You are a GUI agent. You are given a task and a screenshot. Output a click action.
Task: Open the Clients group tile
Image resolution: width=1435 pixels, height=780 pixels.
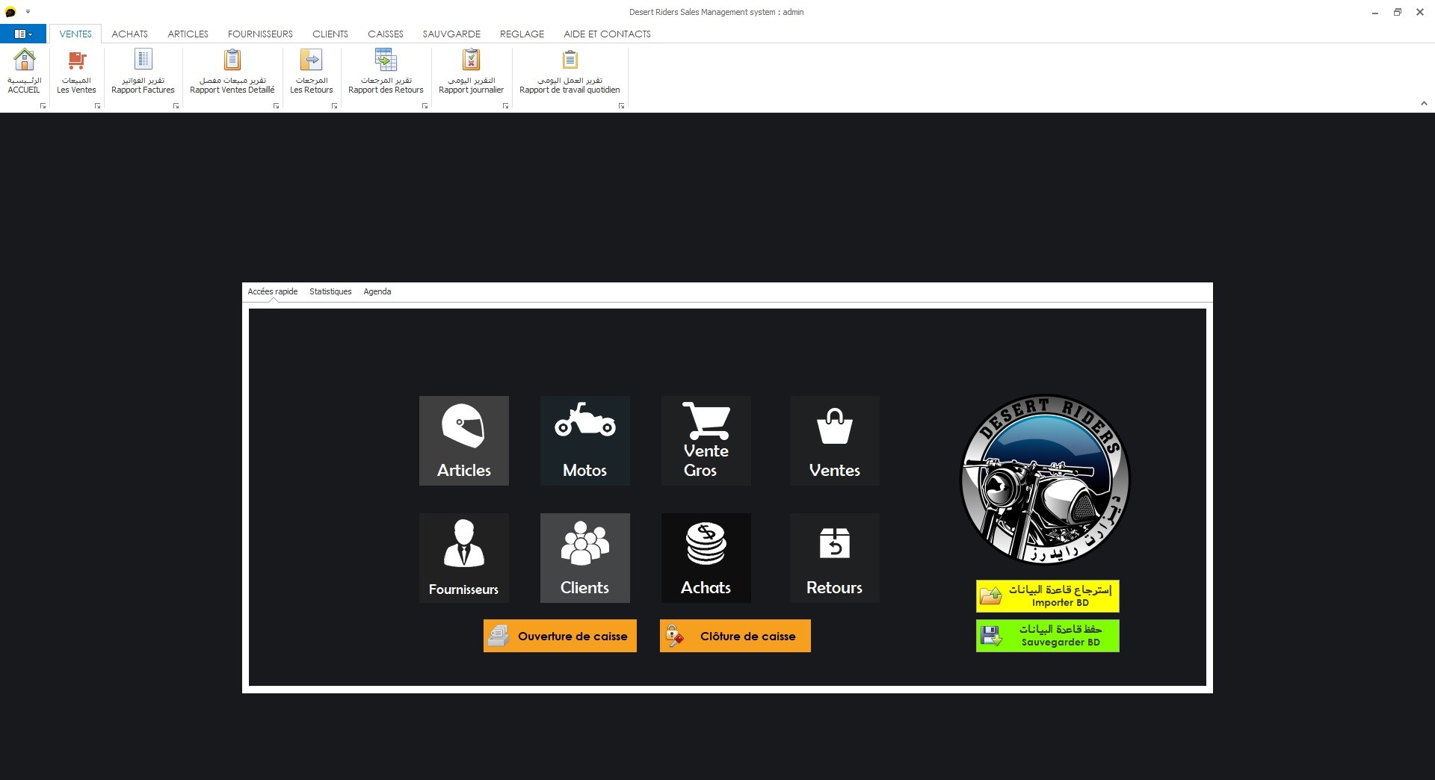[x=585, y=558]
